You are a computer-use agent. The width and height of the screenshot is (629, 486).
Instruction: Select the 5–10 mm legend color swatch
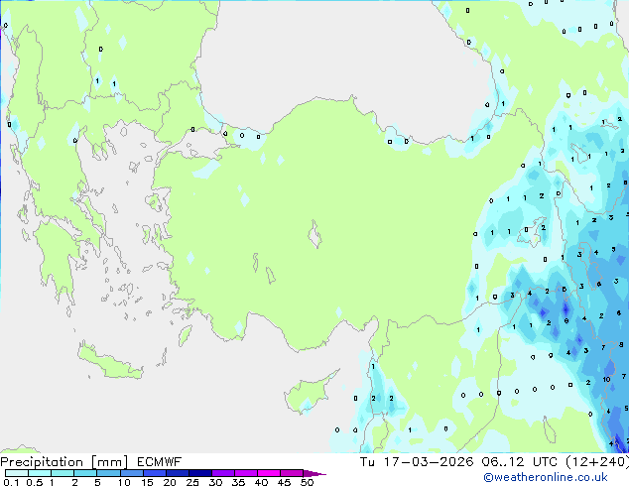[x=108, y=473]
